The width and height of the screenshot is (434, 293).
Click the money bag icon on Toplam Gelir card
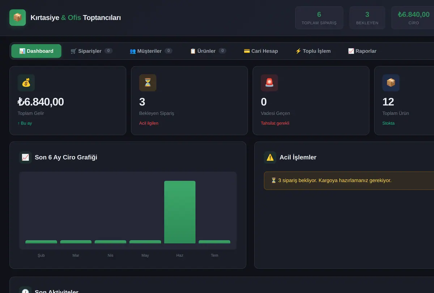(26, 83)
